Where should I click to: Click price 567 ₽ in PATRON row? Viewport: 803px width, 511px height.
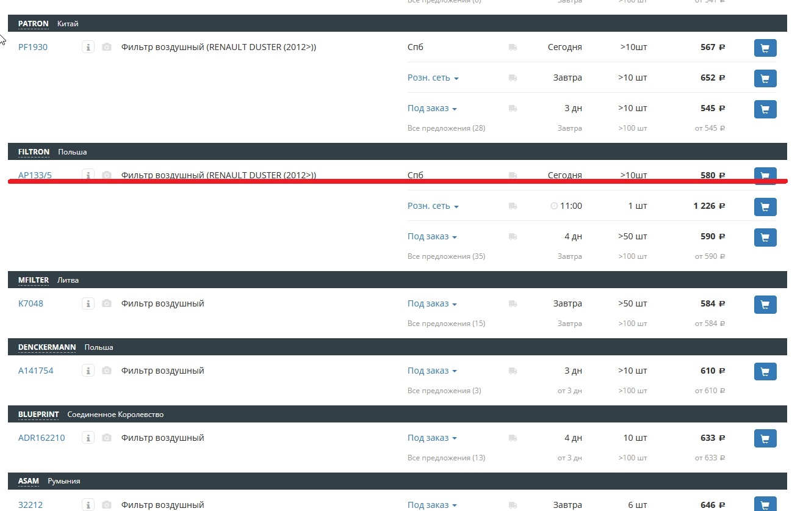click(713, 47)
